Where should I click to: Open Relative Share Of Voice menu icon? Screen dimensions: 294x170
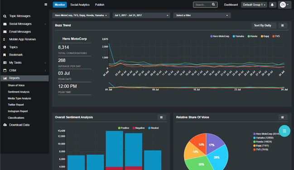point(282,118)
